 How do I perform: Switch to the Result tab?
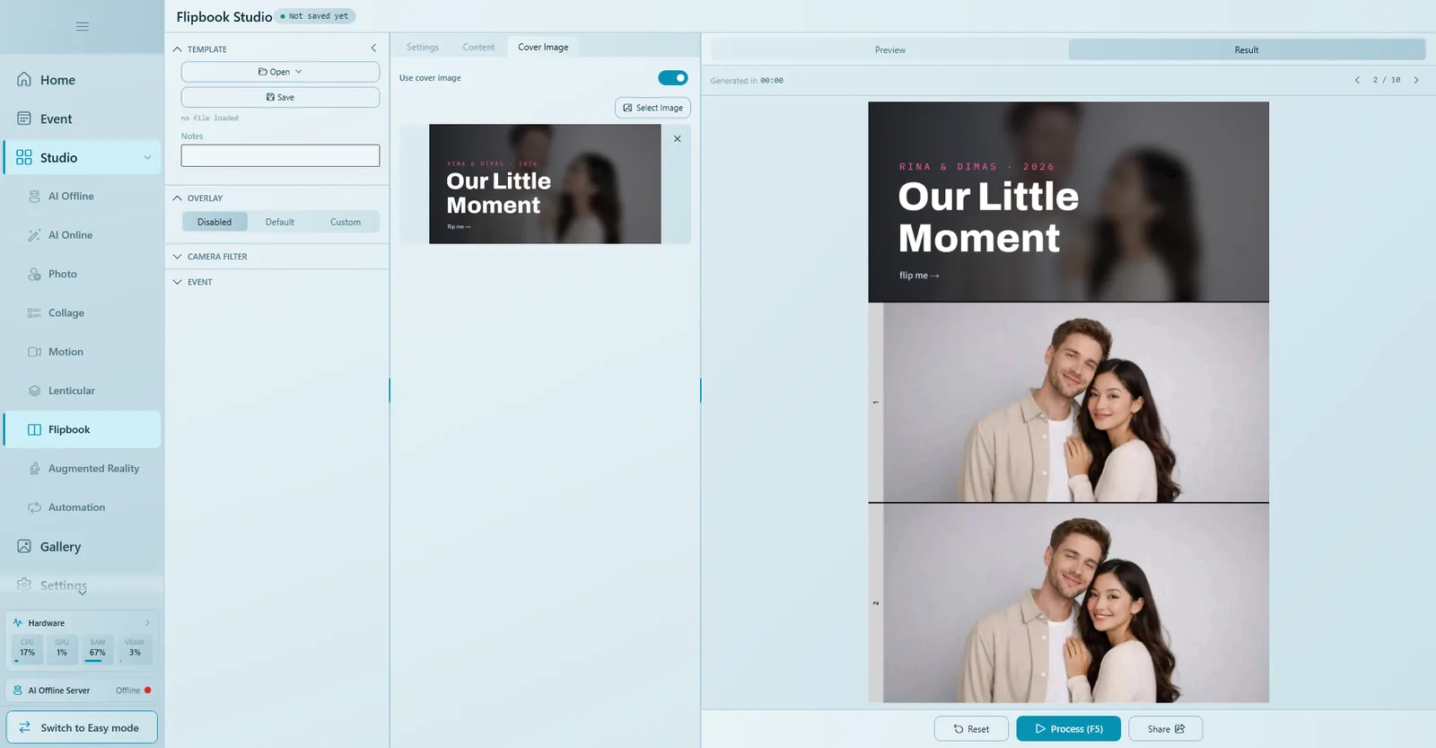tap(1247, 50)
